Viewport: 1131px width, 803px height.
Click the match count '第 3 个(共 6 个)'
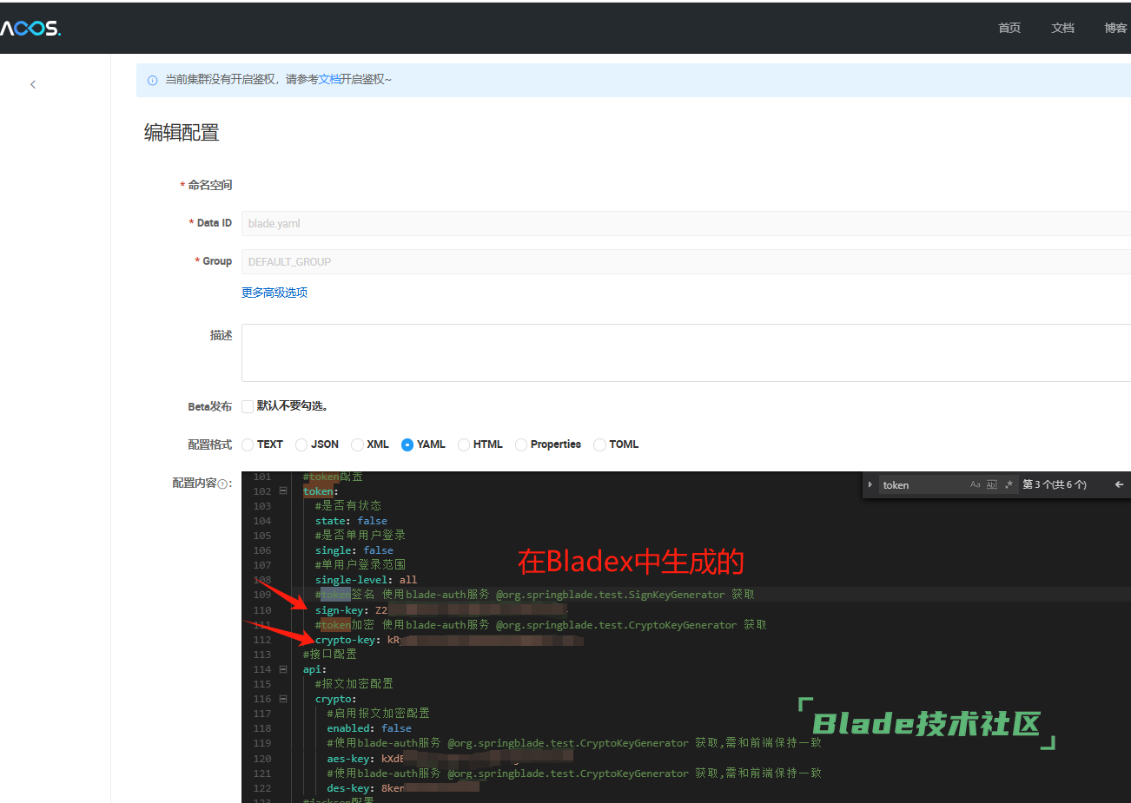point(1055,484)
